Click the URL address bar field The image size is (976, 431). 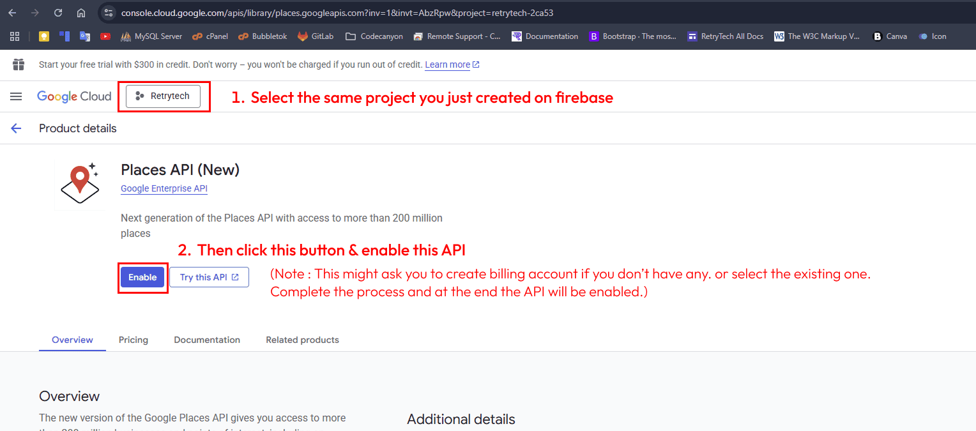447,13
